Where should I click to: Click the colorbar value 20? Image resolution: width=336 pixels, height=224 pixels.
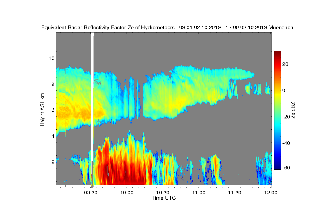[x=286, y=64]
